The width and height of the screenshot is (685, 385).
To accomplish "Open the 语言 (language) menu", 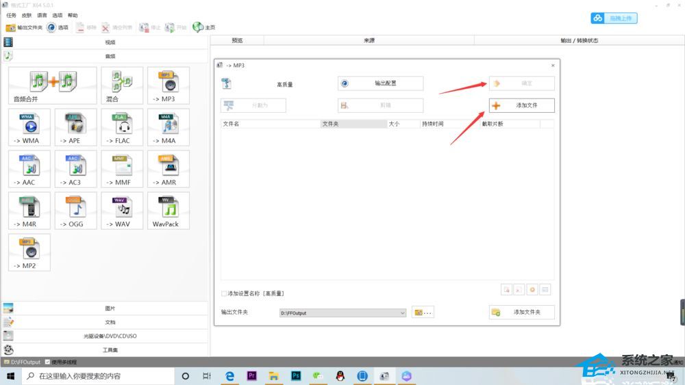I will tap(42, 15).
